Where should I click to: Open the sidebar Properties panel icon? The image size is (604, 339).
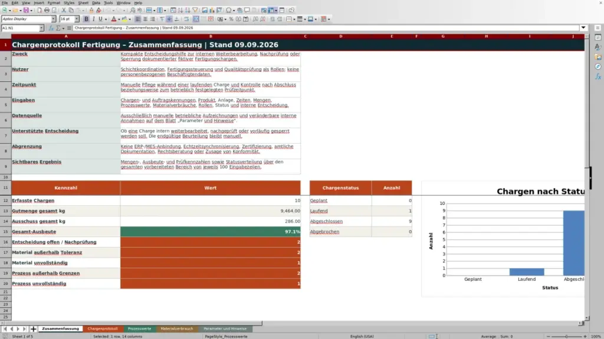coord(598,38)
